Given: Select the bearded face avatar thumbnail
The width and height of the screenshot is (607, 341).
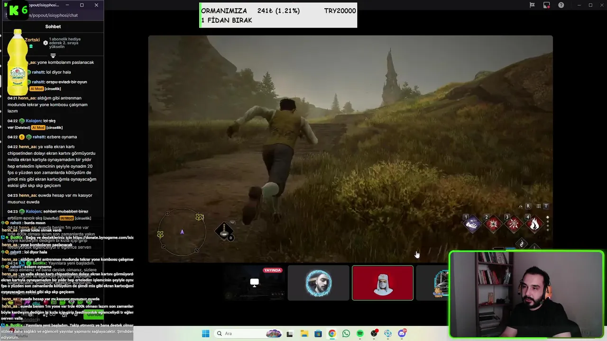Looking at the screenshot, I should pos(318,283).
